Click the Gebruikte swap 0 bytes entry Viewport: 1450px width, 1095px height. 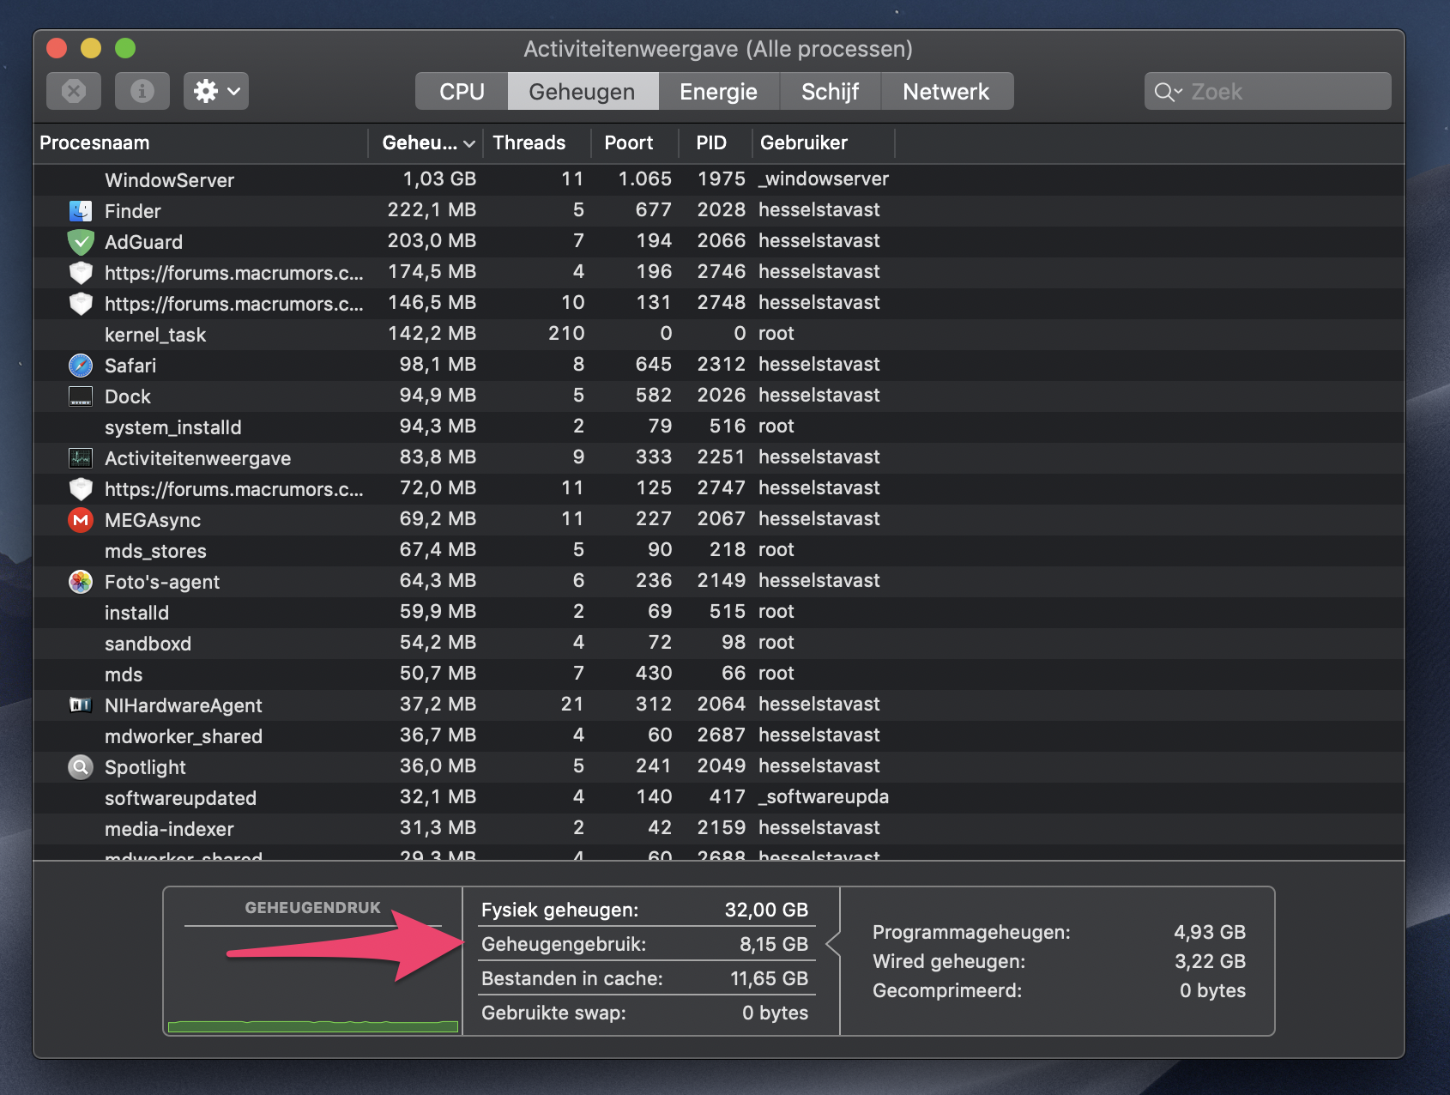coord(645,1013)
